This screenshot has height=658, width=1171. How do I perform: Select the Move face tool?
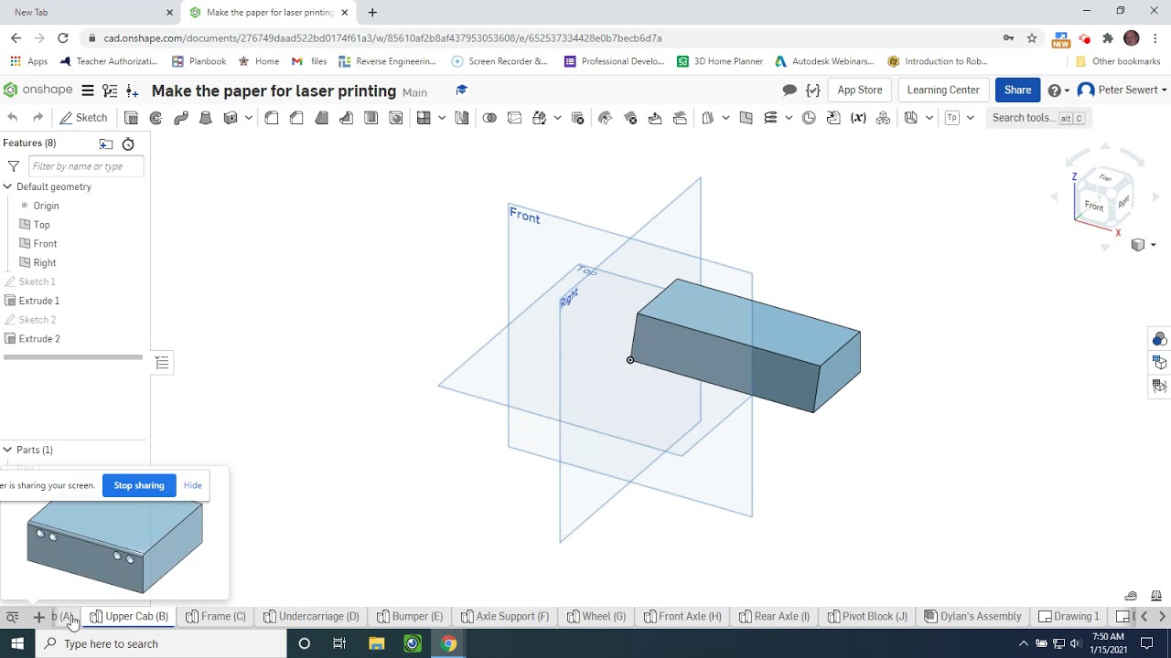[x=655, y=118]
